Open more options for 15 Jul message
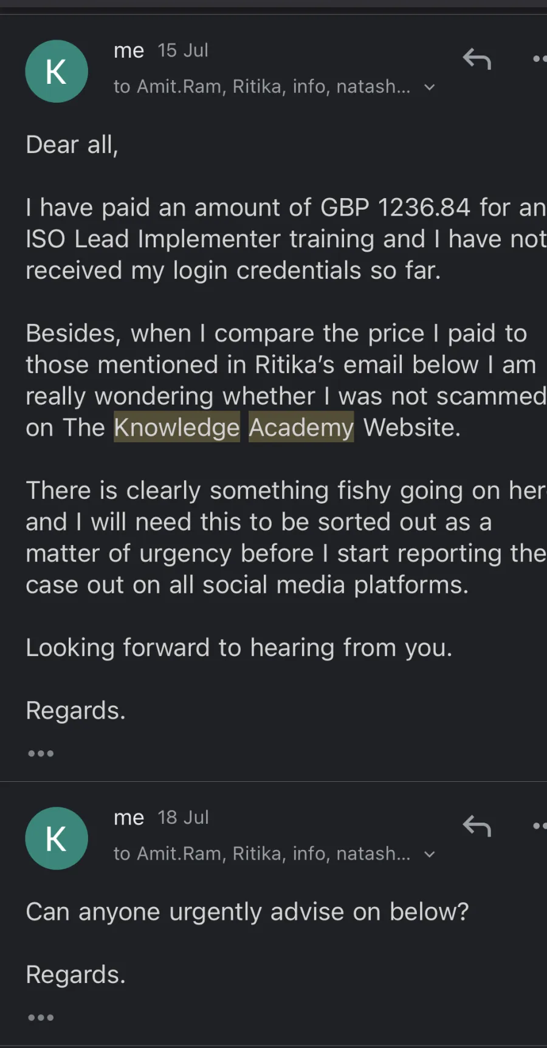 [538, 60]
